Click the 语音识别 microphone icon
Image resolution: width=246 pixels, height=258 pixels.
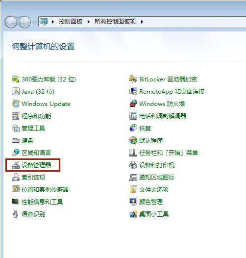point(16,214)
